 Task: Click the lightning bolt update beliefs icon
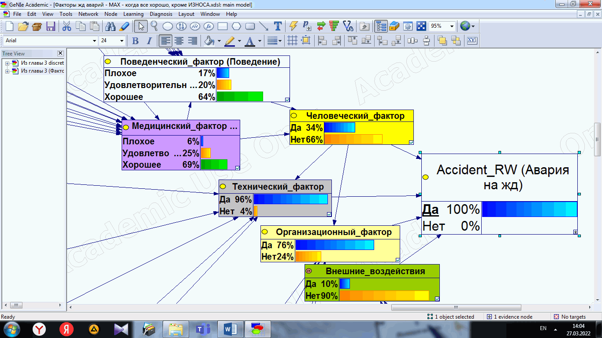coord(293,26)
